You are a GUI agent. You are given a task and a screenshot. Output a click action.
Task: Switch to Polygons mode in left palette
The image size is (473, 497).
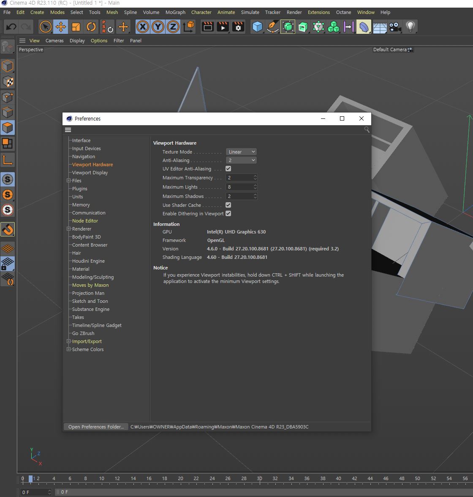(x=8, y=128)
